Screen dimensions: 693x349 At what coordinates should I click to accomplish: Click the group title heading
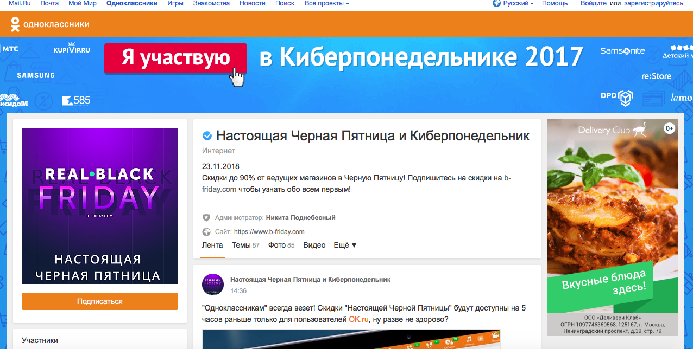(373, 135)
